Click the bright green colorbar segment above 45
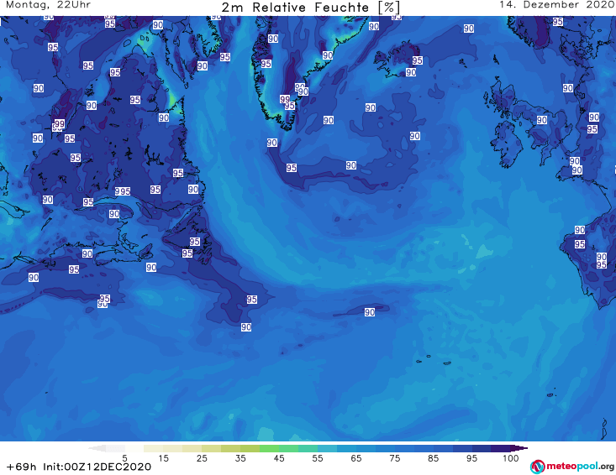This screenshot has width=616, height=475. (269, 448)
